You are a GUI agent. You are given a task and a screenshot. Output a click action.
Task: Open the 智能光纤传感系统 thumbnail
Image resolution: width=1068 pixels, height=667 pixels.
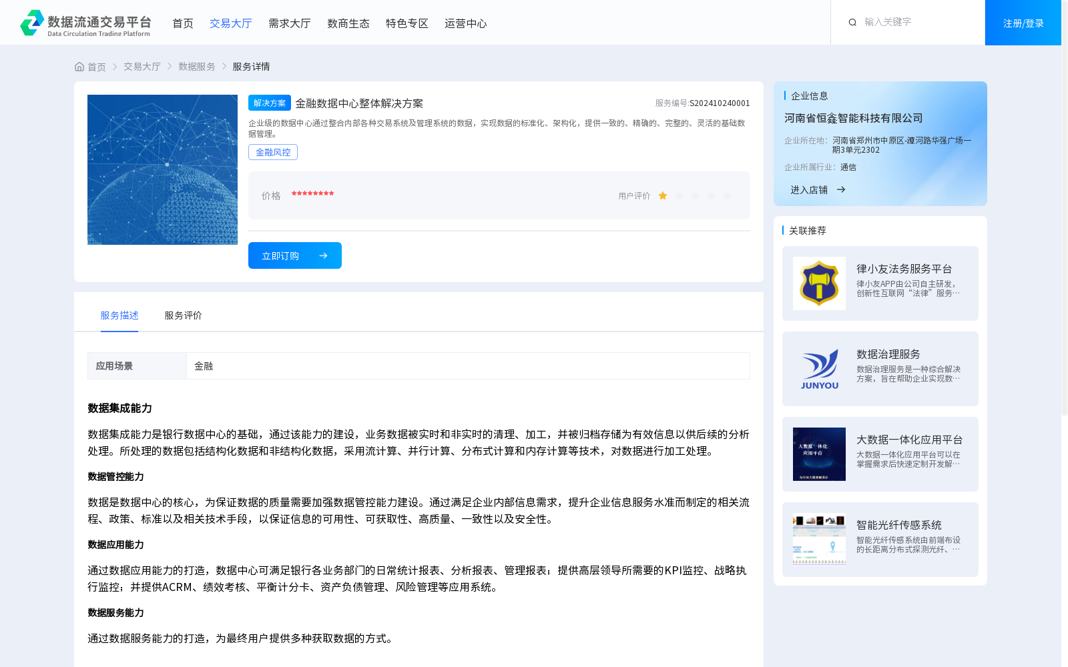pos(819,540)
